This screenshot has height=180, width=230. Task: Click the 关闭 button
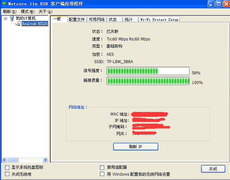coord(213,169)
